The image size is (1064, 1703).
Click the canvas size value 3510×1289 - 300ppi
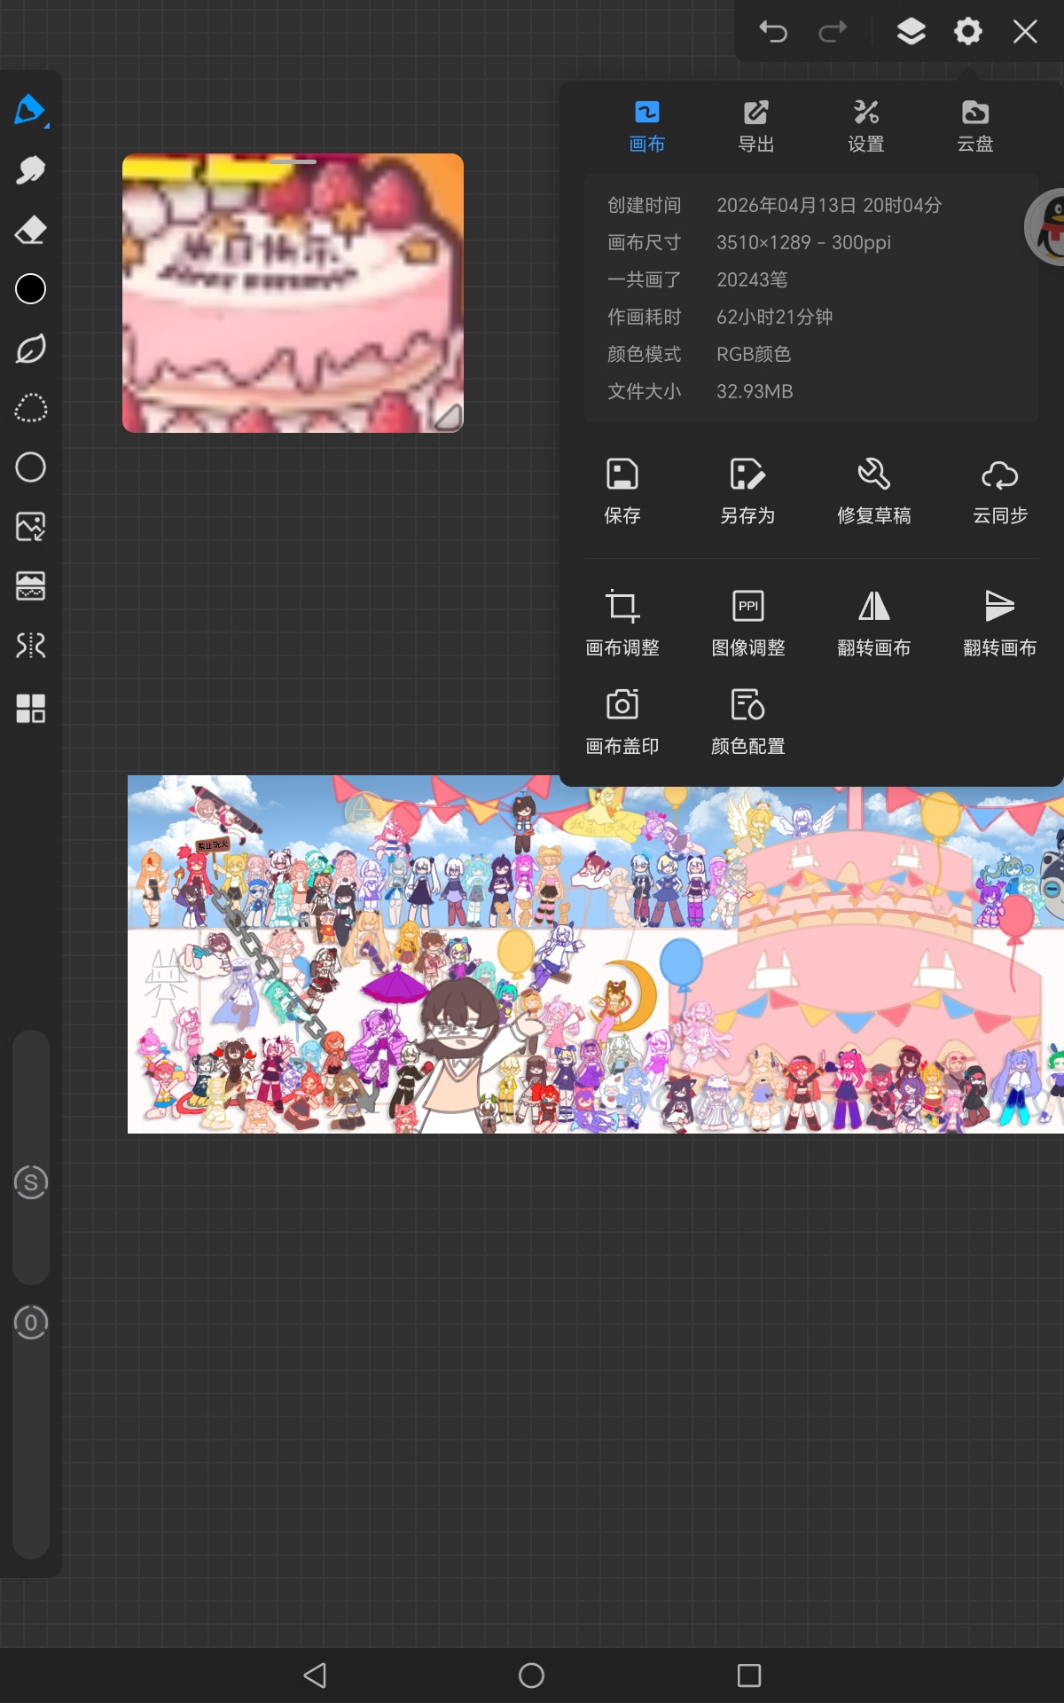[803, 242]
